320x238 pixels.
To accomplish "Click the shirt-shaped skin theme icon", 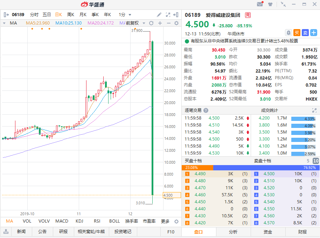I will click(x=270, y=4).
